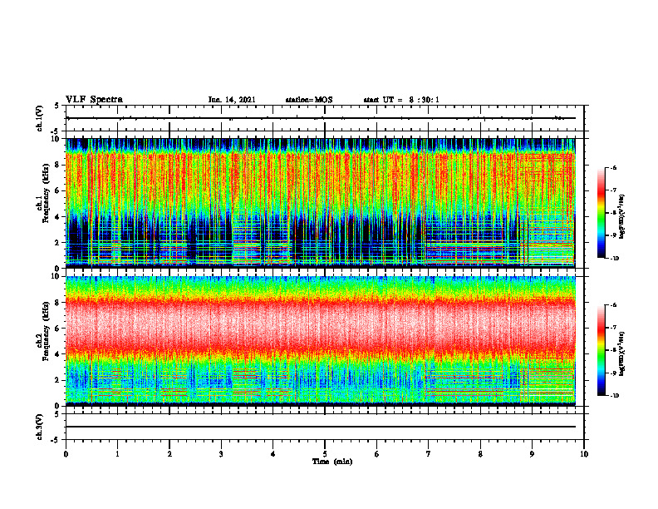This screenshot has width=658, height=509.
Task: Select the ch.2 "Frequency (kHz)" axis label
Action: pos(47,332)
